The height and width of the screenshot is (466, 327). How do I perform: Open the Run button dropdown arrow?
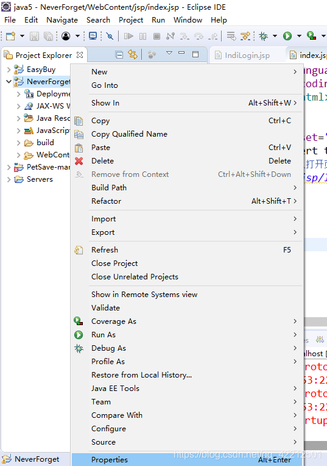tap(299, 36)
